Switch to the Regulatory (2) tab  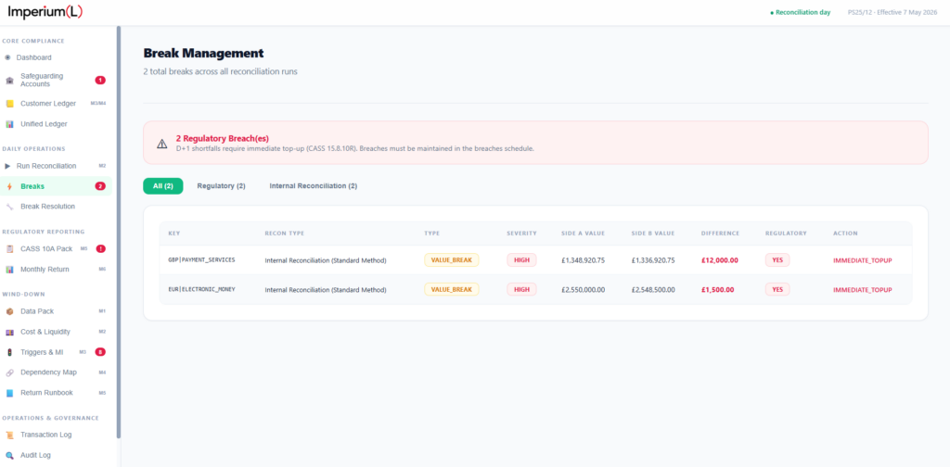[221, 186]
